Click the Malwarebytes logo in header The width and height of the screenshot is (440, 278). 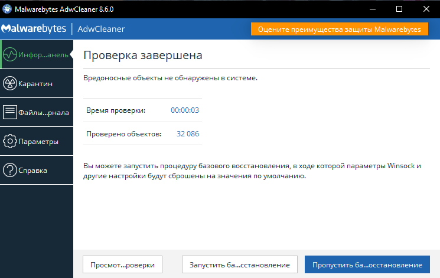[x=34, y=28]
